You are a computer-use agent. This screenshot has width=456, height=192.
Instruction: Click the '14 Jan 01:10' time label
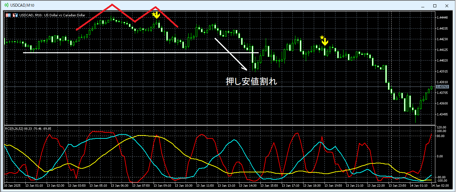tap(418, 185)
